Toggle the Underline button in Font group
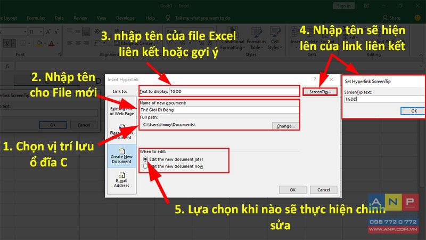The height and width of the screenshot is (240, 426). [x=7, y=43]
